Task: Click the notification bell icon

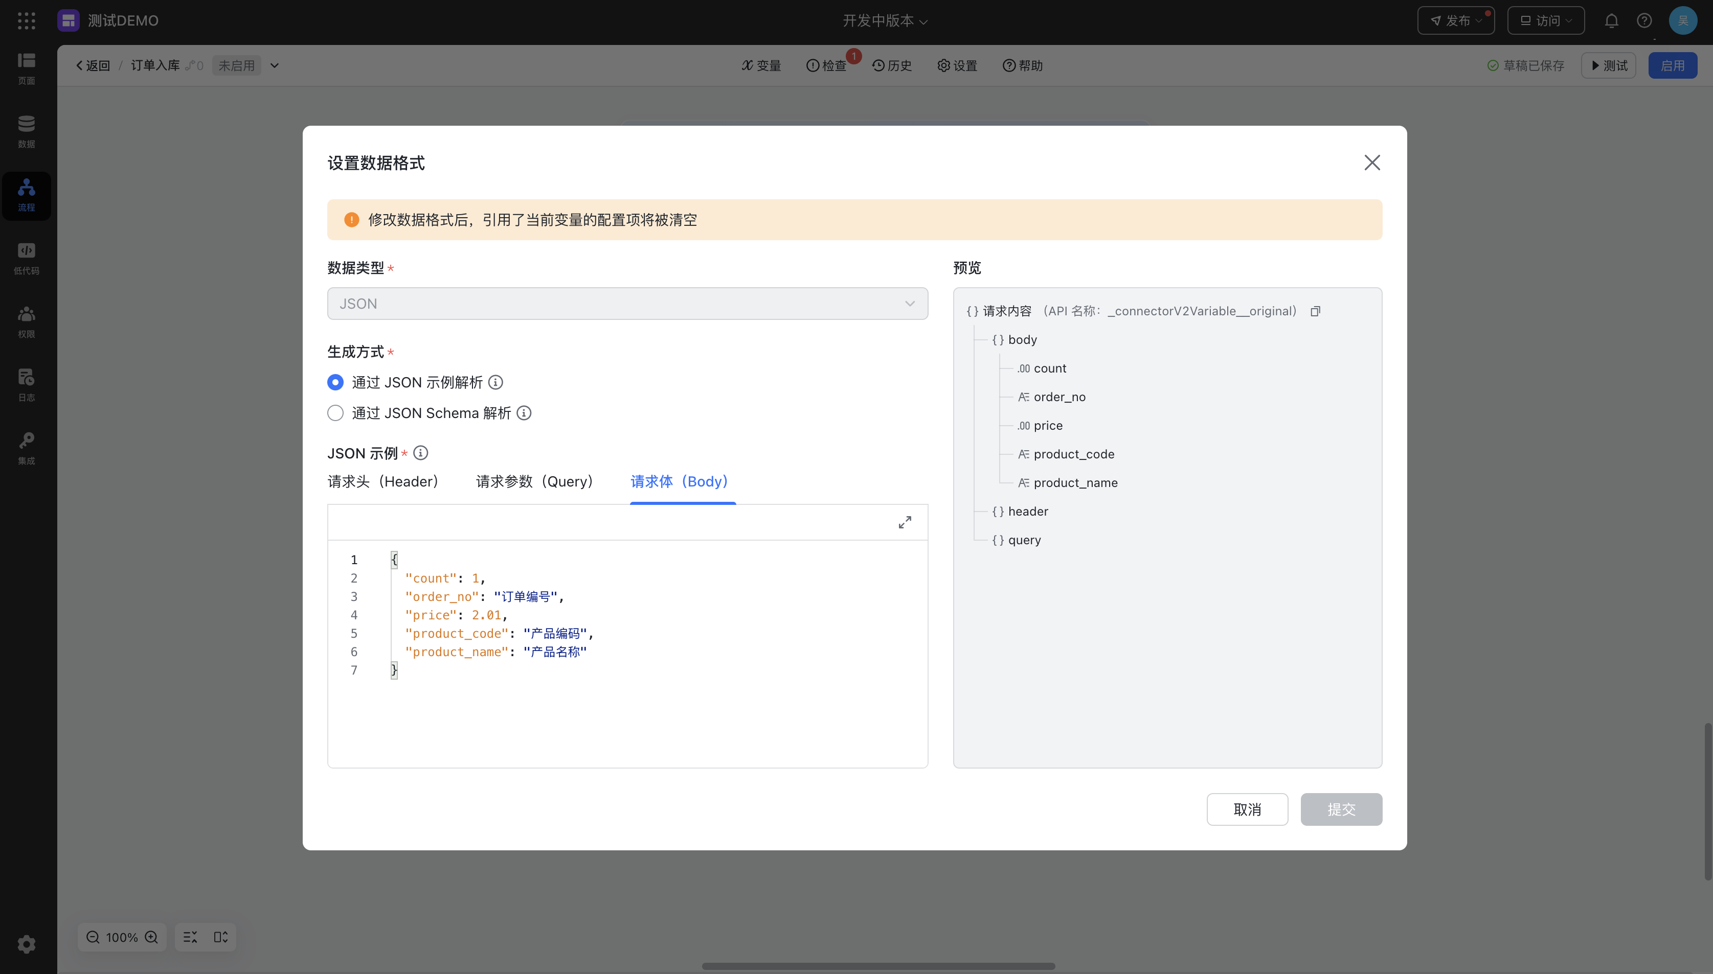Action: pos(1611,21)
